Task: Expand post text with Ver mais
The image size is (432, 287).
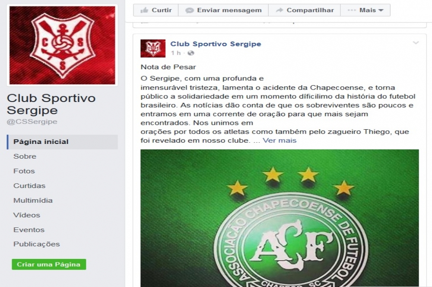Action: click(x=280, y=140)
